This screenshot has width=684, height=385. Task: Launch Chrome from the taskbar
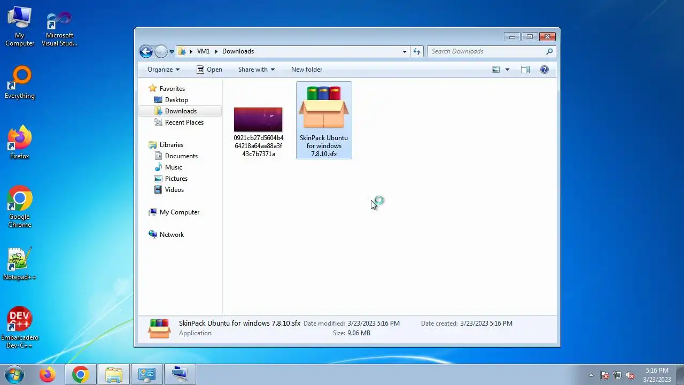click(x=81, y=375)
